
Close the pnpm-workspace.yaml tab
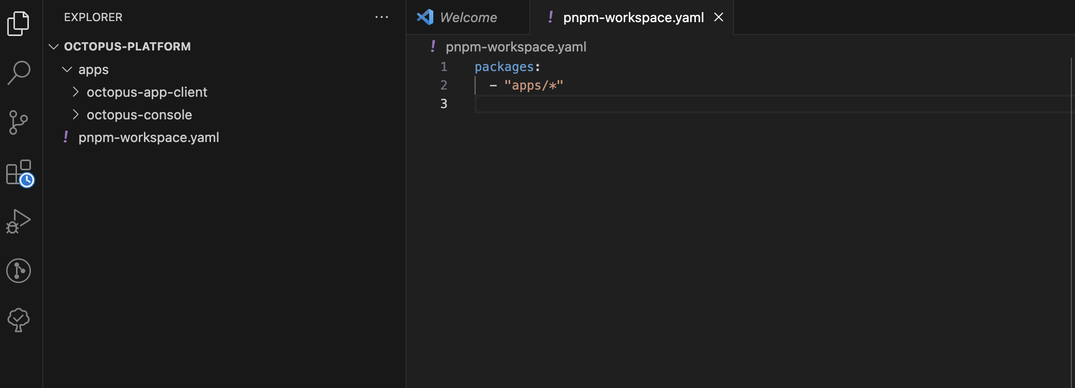click(719, 17)
